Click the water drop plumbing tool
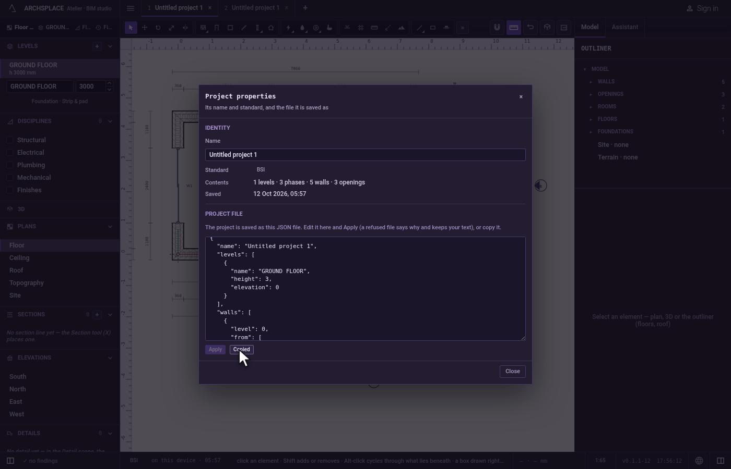Viewport: 731px width, 469px height. click(x=302, y=28)
